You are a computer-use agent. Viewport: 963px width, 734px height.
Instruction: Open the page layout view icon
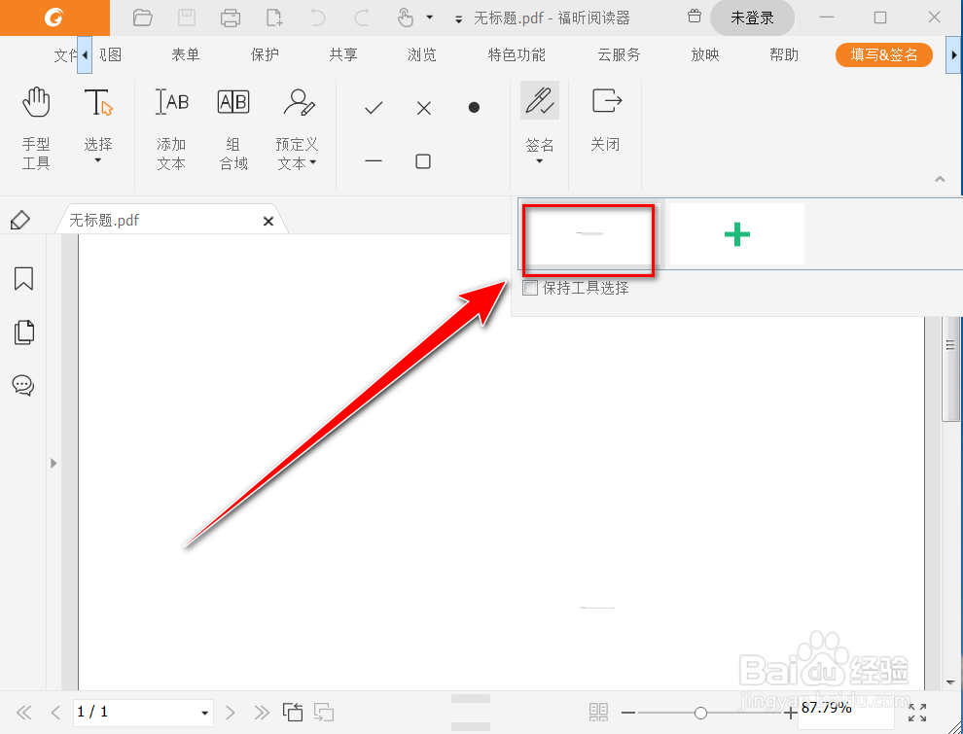coord(598,712)
